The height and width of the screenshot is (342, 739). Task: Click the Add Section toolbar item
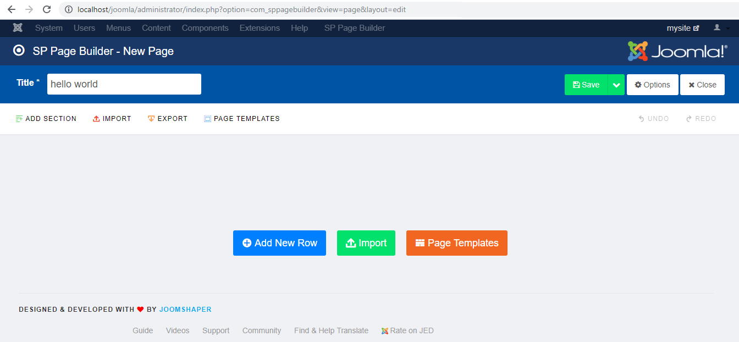click(46, 119)
